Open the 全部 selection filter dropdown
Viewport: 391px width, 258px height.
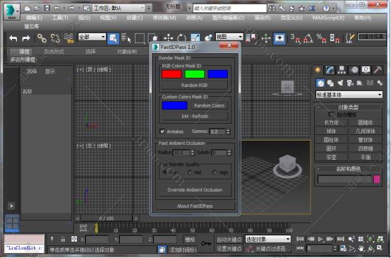point(92,37)
